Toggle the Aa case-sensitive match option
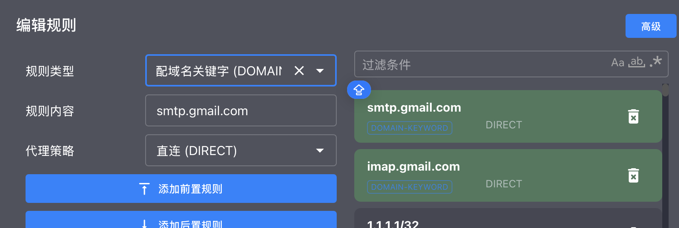The image size is (679, 228). (x=618, y=63)
